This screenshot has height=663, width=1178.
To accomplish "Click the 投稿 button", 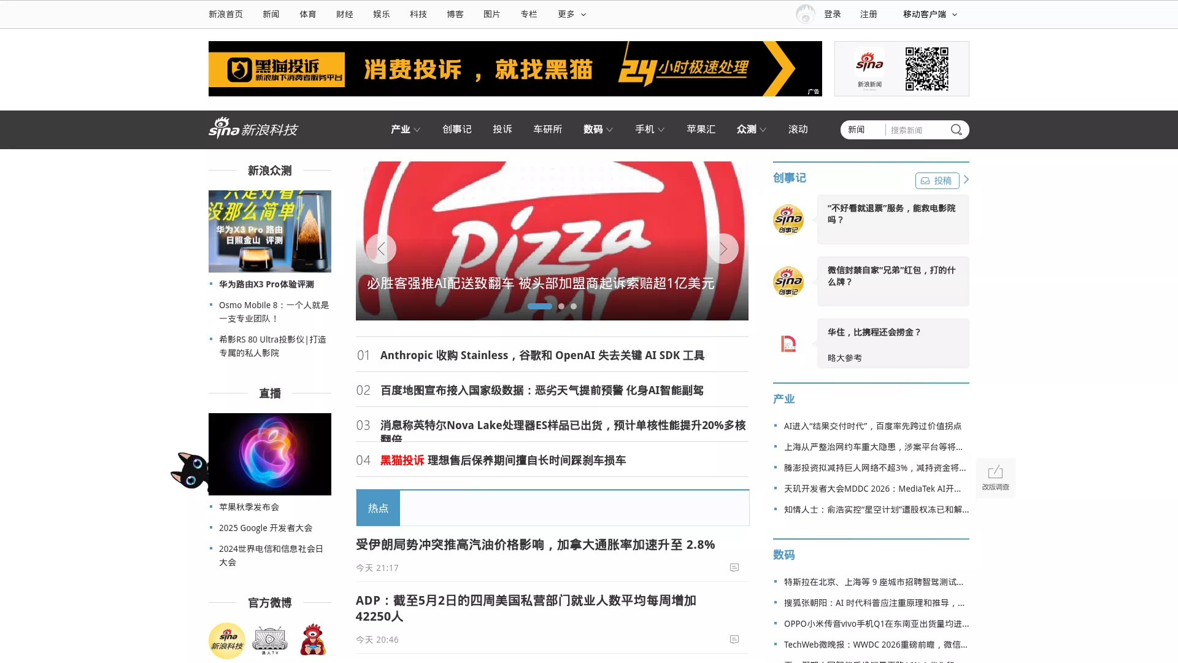I will 937,180.
